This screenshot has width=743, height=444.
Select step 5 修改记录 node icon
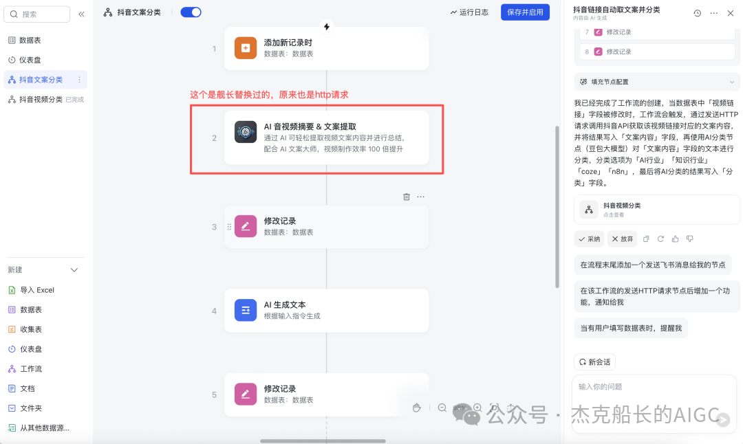pos(246,394)
